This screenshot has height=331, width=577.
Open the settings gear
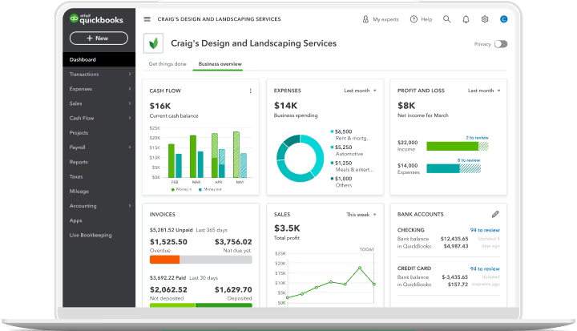(485, 19)
